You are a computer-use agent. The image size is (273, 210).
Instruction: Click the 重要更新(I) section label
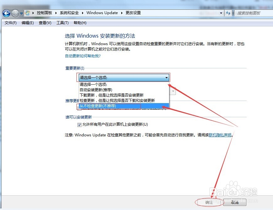(75, 68)
